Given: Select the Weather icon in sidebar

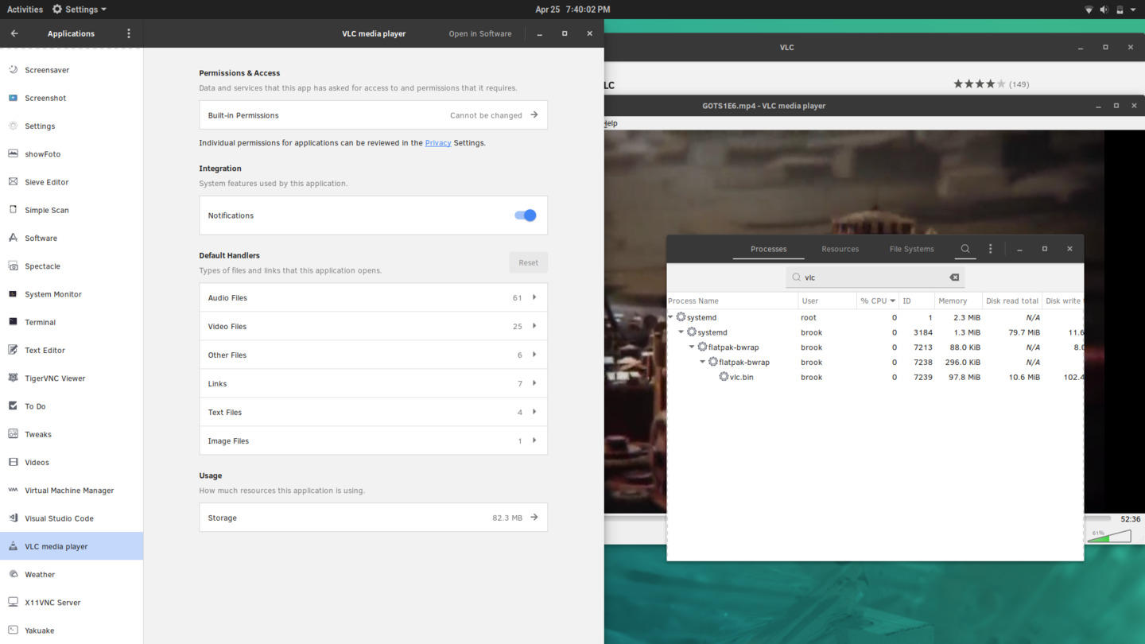Looking at the screenshot, I should click(13, 574).
